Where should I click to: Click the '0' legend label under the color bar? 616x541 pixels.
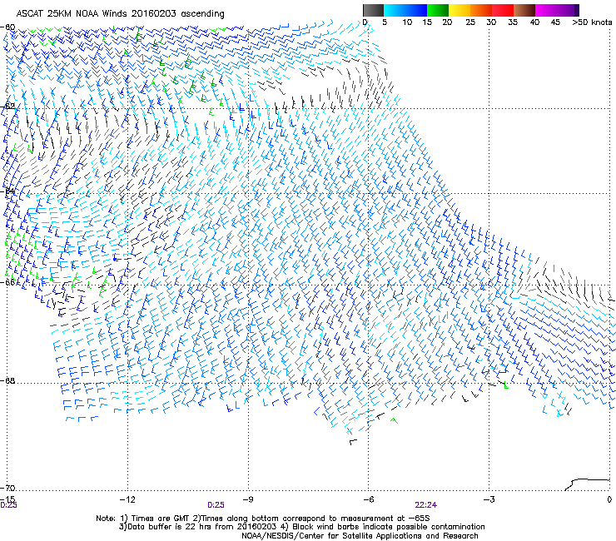pos(365,22)
